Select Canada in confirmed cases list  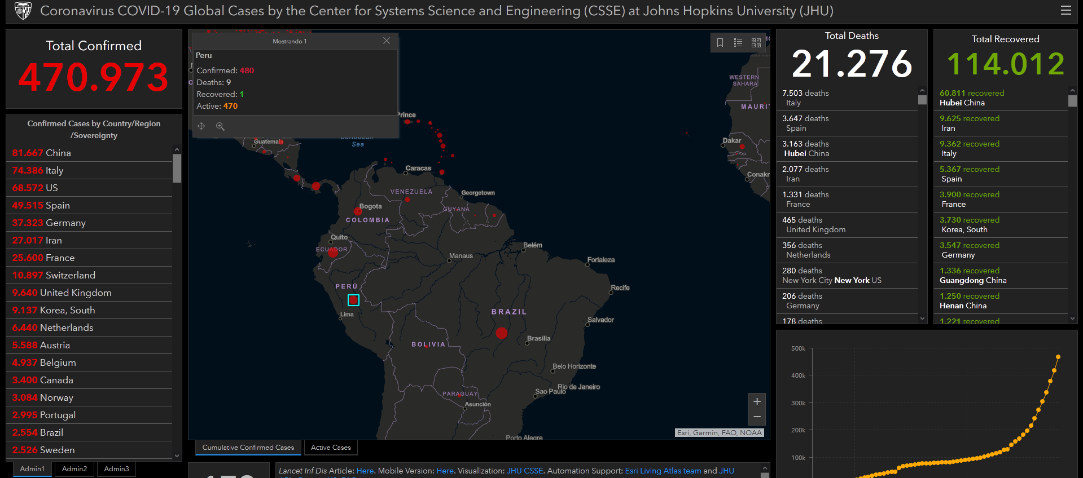click(90, 380)
